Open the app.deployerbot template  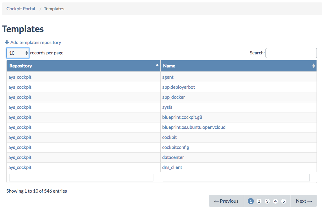(x=178, y=87)
